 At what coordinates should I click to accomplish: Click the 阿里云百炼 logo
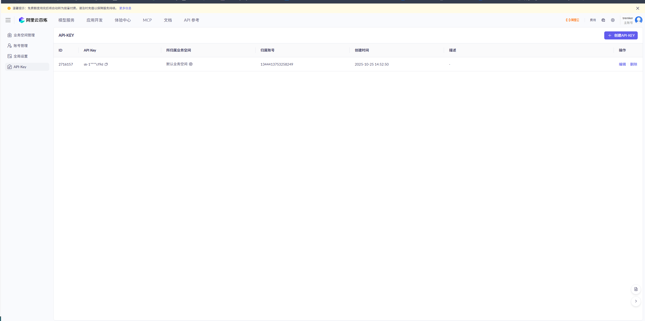click(x=33, y=20)
